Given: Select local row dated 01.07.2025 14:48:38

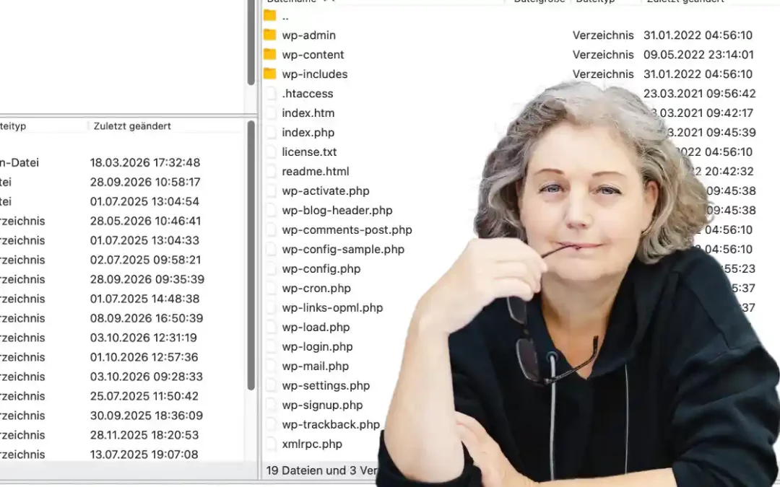Looking at the screenshot, I should pyautogui.click(x=144, y=299).
